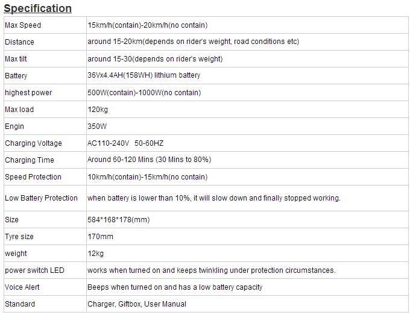Select the Voice Alert beeps description
This screenshot has width=410, height=315.
[x=175, y=287]
